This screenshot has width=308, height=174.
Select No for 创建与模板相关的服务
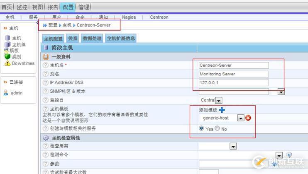[217, 128]
